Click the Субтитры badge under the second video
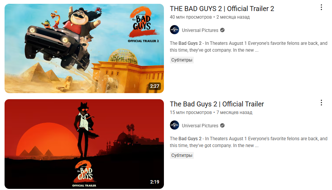 pos(182,155)
